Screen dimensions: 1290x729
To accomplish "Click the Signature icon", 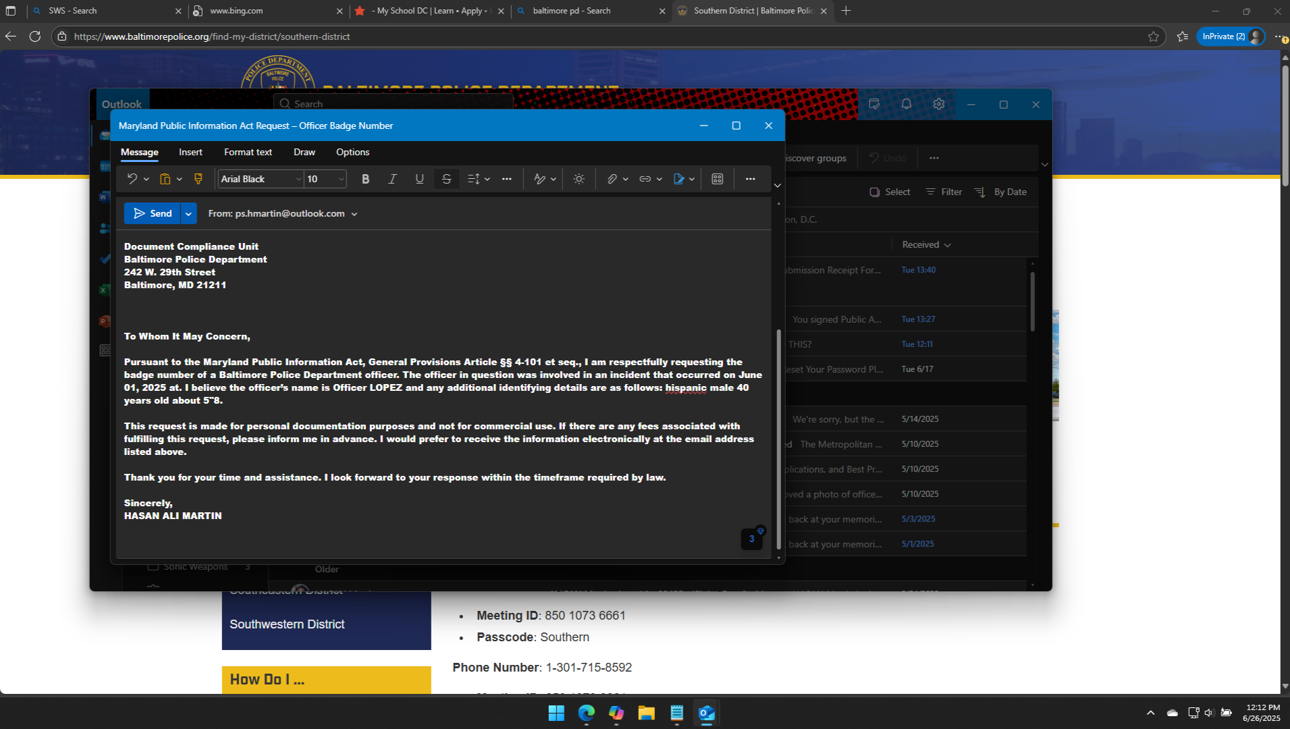I will click(679, 179).
